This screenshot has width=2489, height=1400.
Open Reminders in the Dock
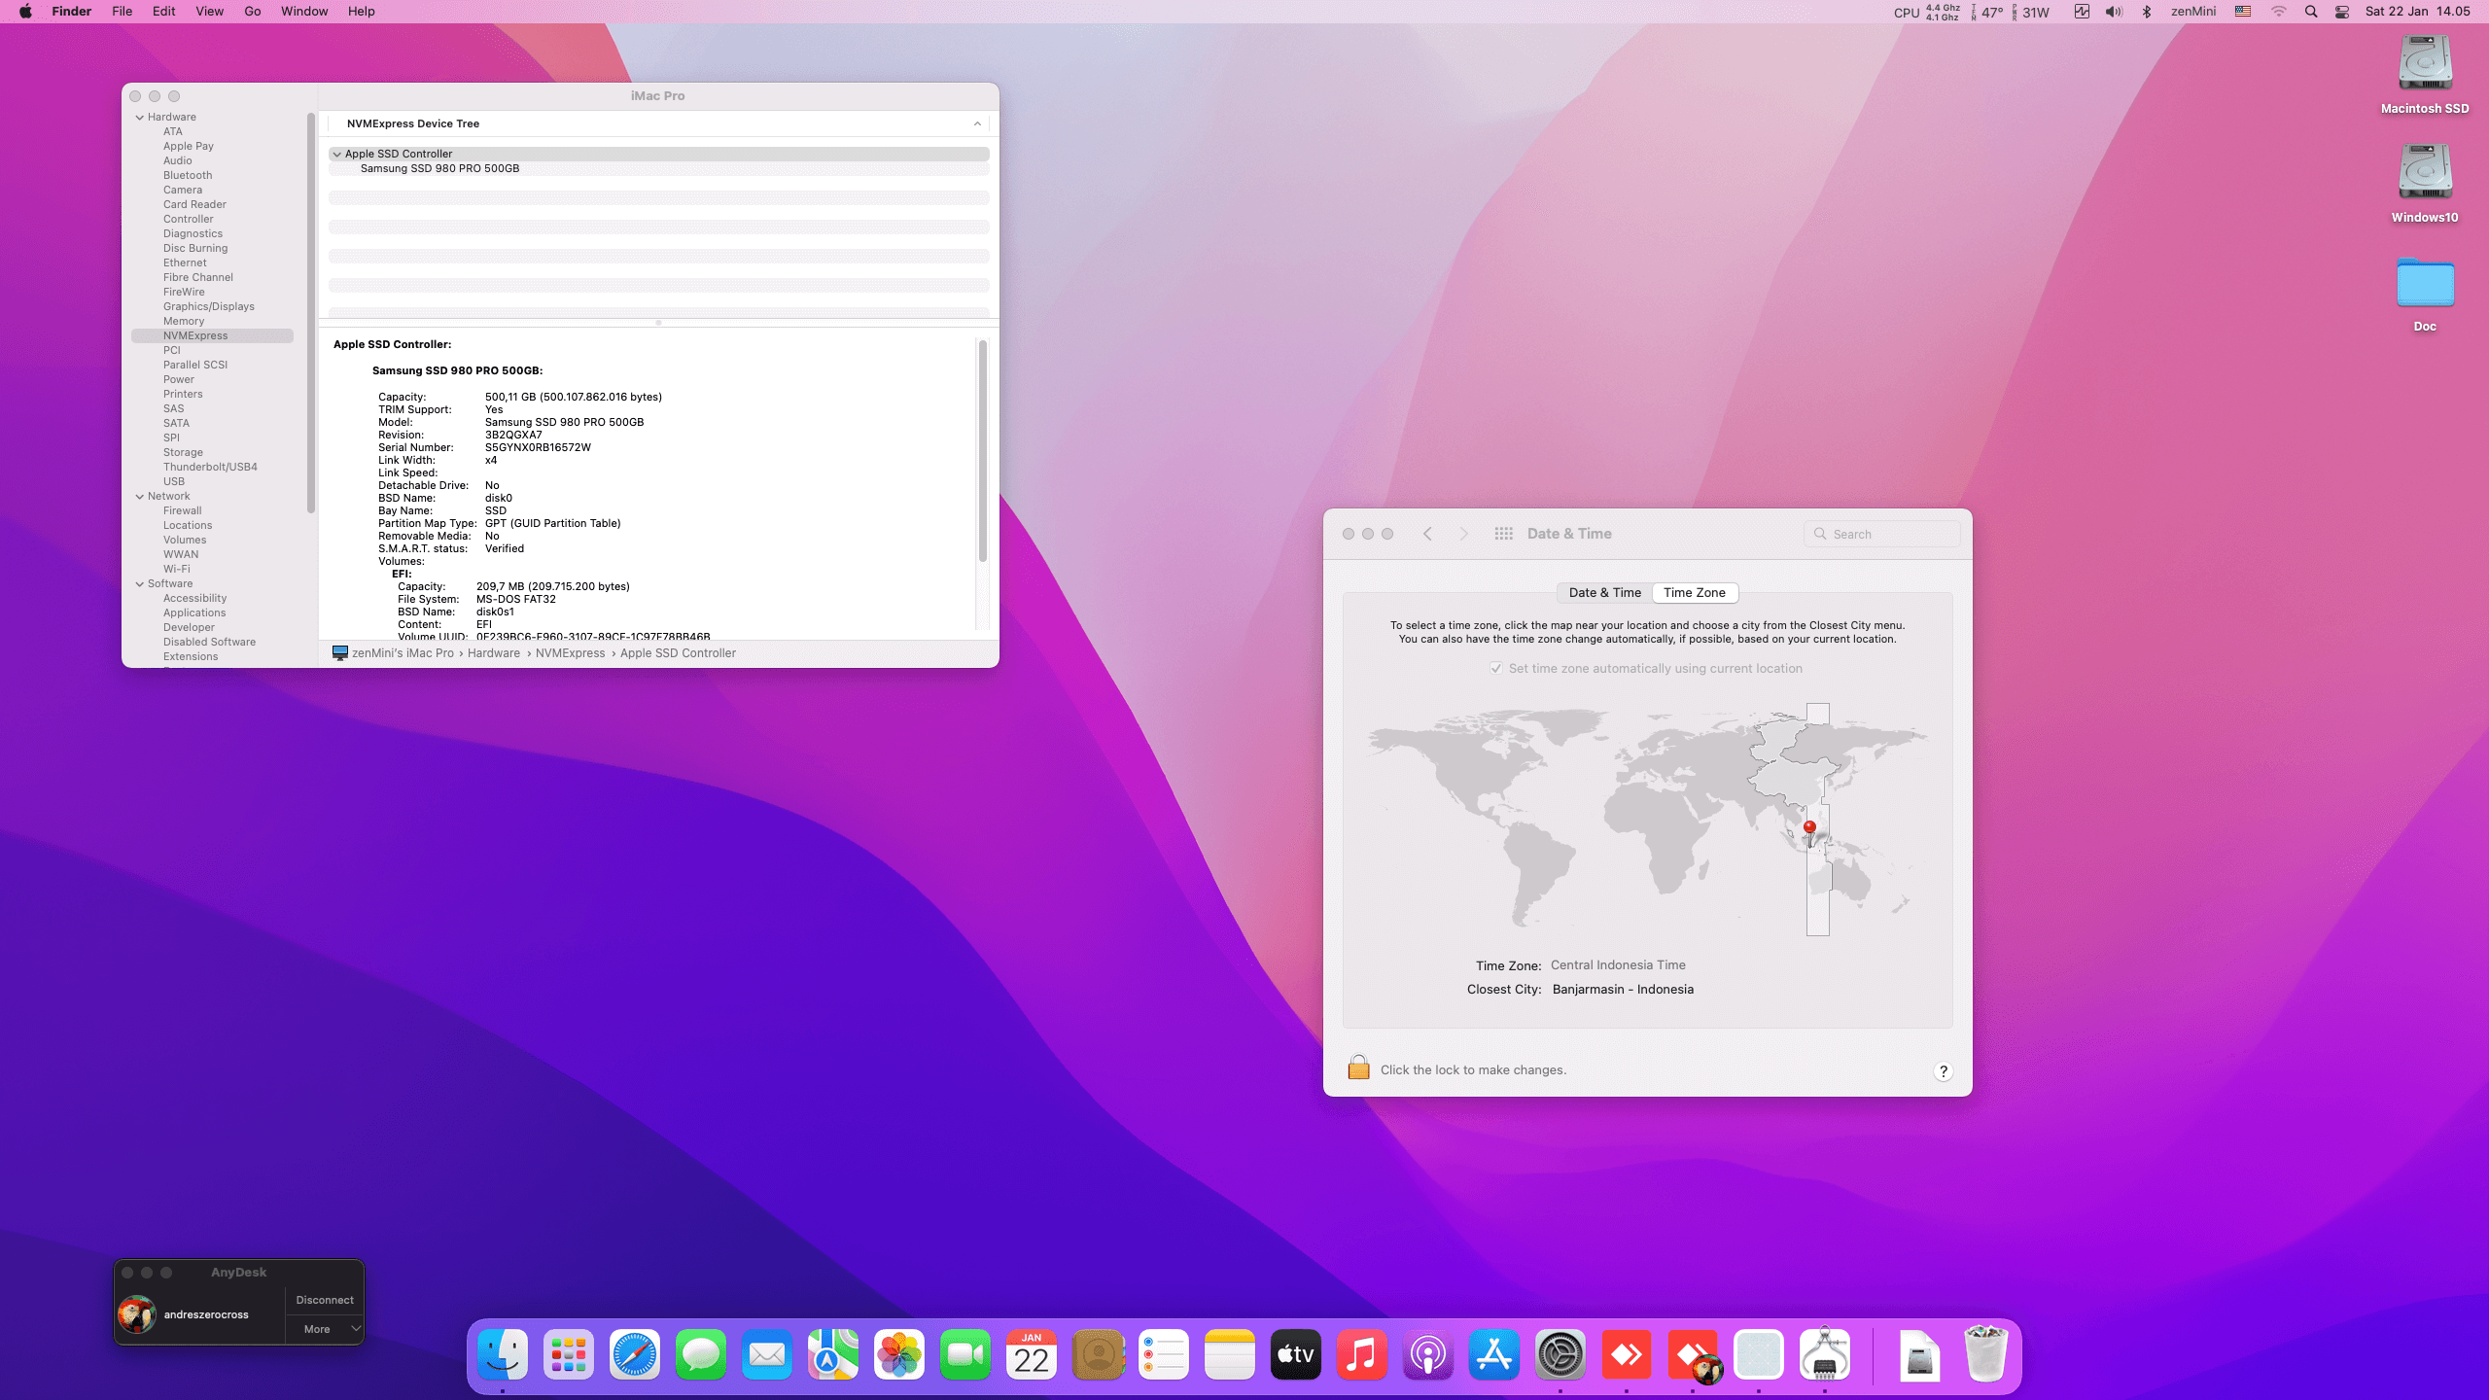[1164, 1354]
